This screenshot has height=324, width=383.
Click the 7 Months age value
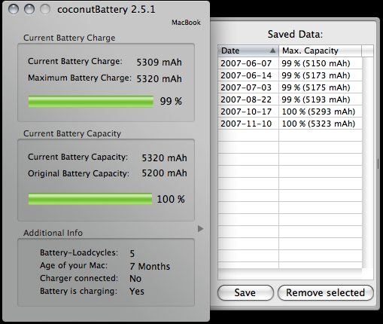click(150, 266)
